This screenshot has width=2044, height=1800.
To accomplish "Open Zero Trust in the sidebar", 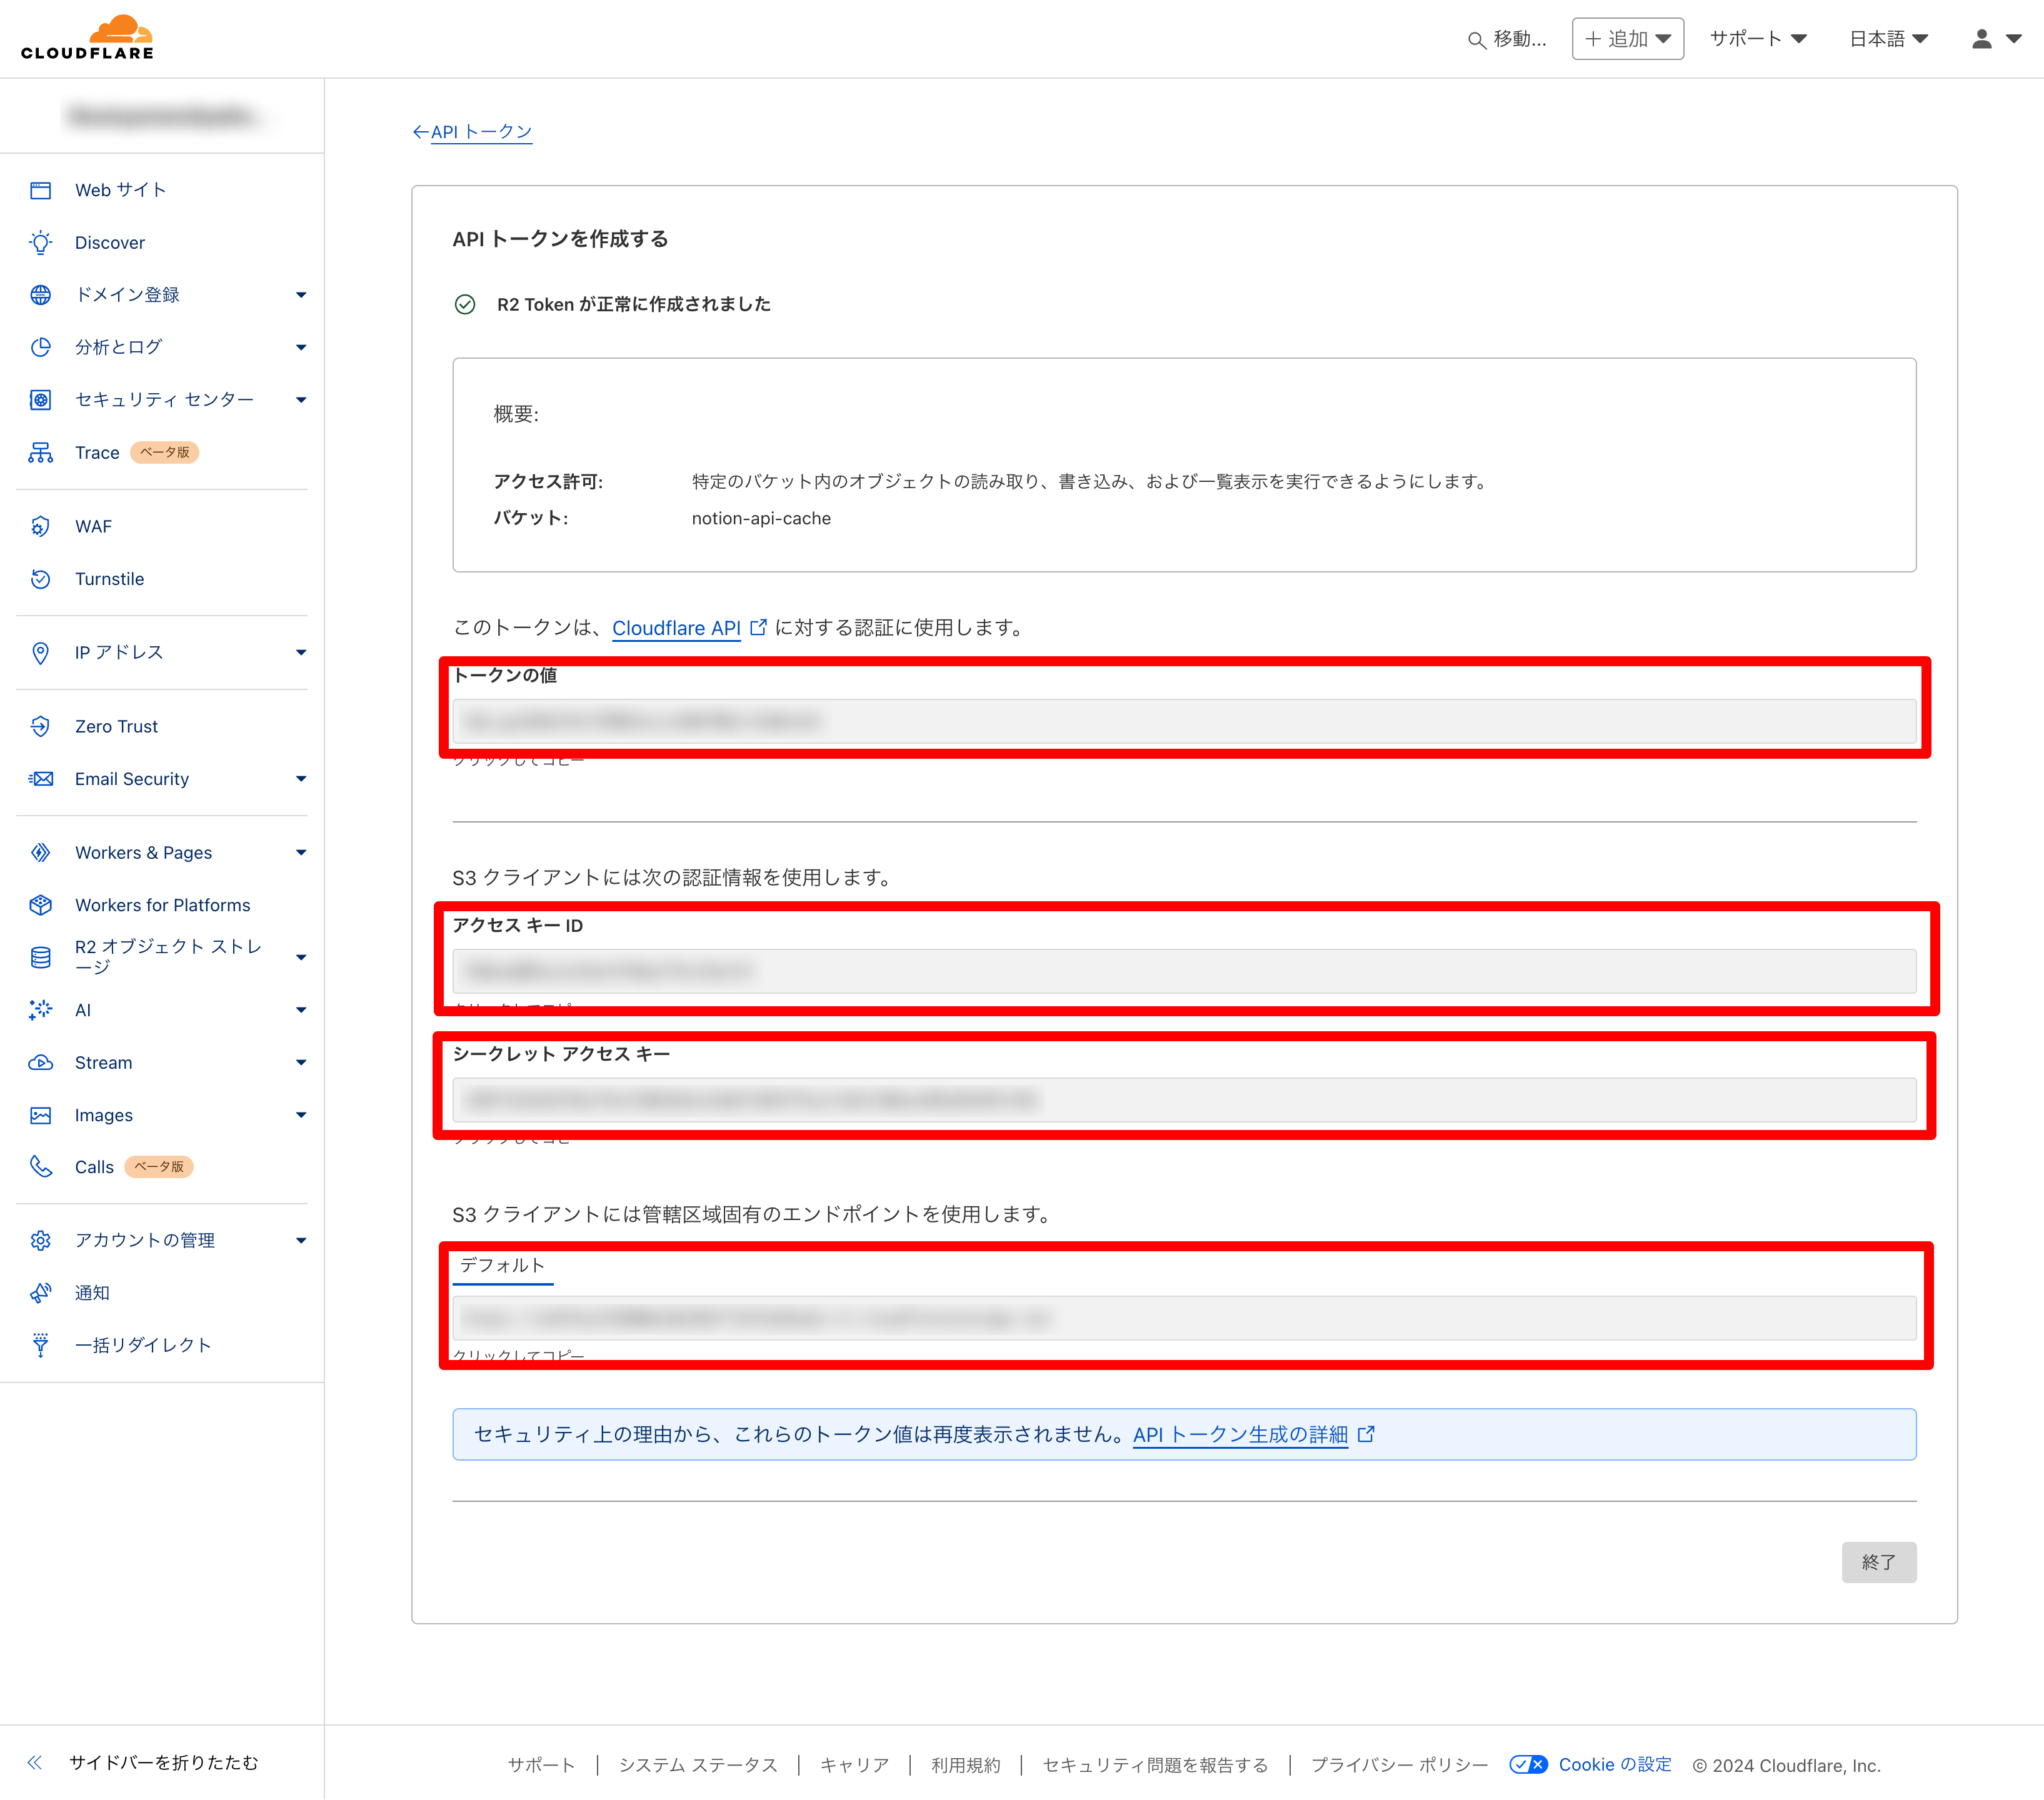I will [x=116, y=727].
